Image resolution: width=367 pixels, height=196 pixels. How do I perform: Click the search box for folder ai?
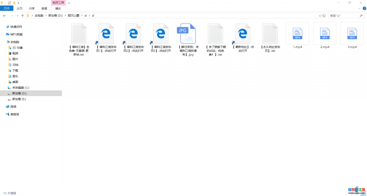344,16
